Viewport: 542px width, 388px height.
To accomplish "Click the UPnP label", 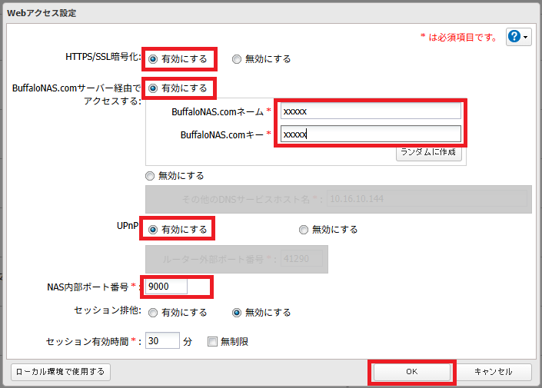I will click(127, 226).
